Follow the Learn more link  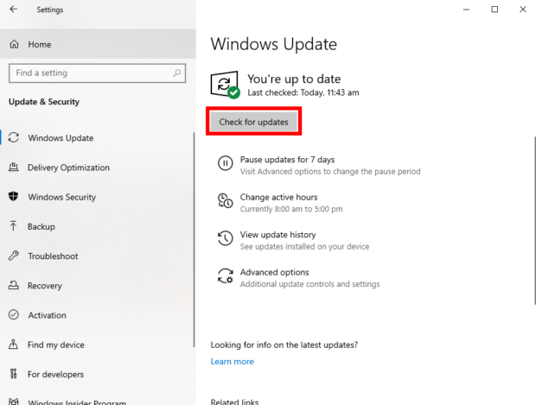232,362
